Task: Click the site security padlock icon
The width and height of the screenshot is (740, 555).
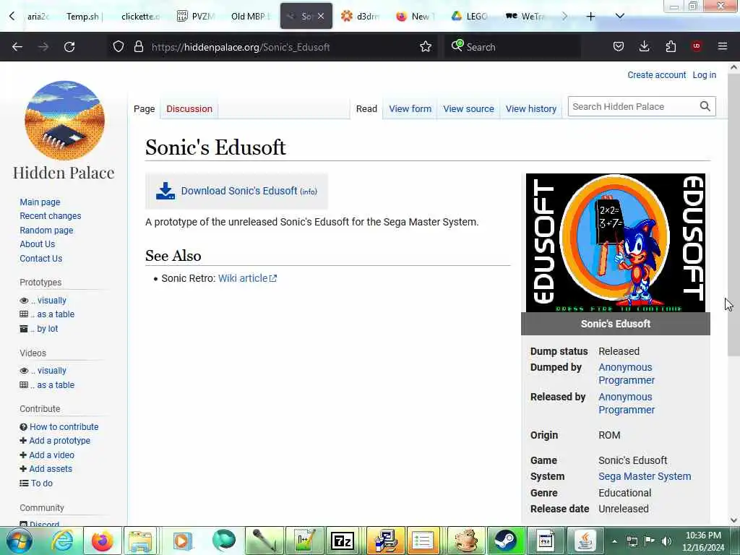Action: pos(138,46)
